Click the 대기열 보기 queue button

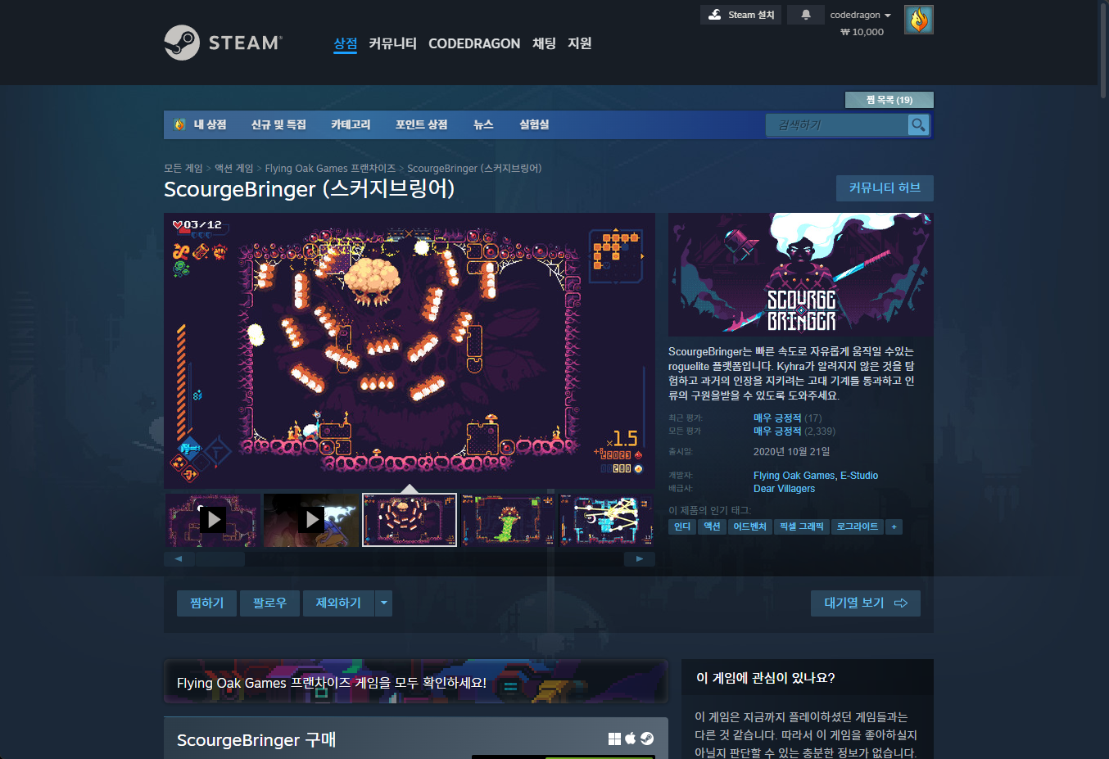[866, 603]
